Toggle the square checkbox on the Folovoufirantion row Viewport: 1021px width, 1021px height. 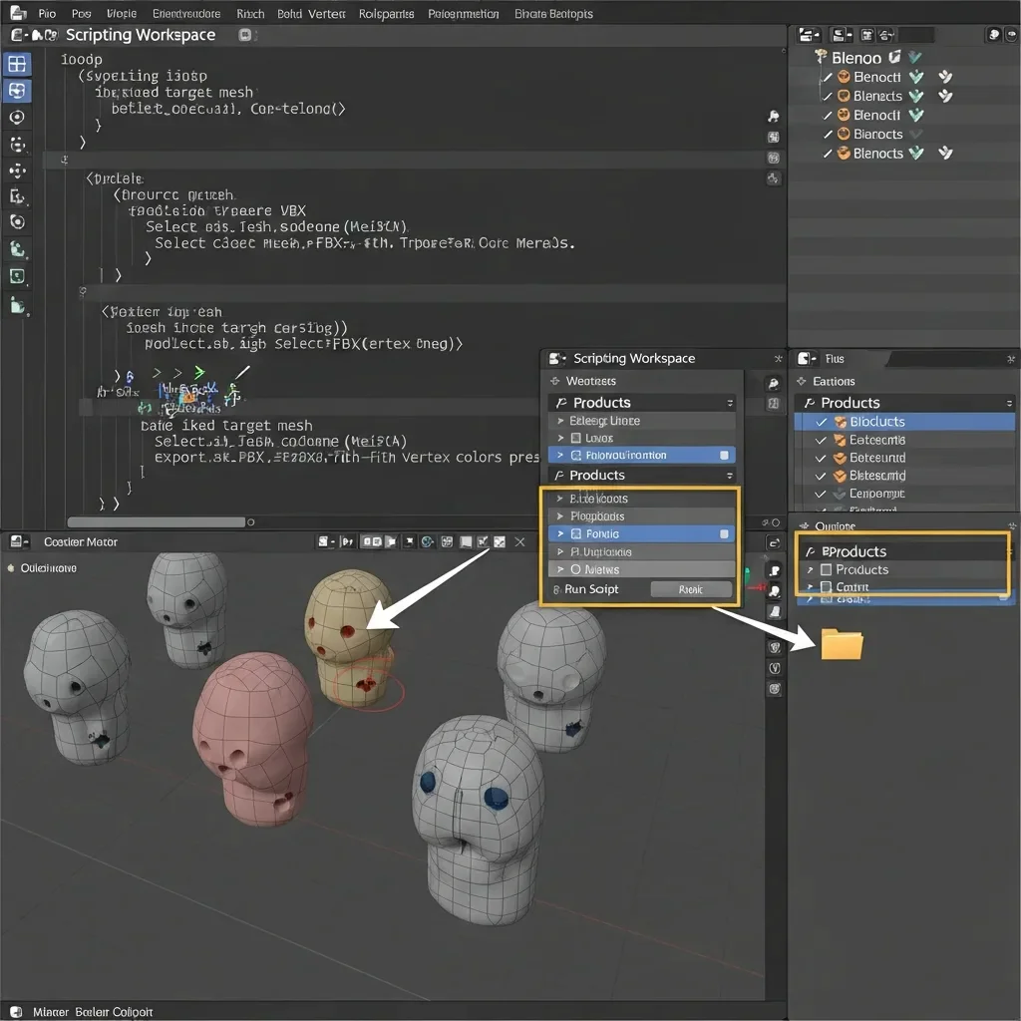click(x=724, y=455)
